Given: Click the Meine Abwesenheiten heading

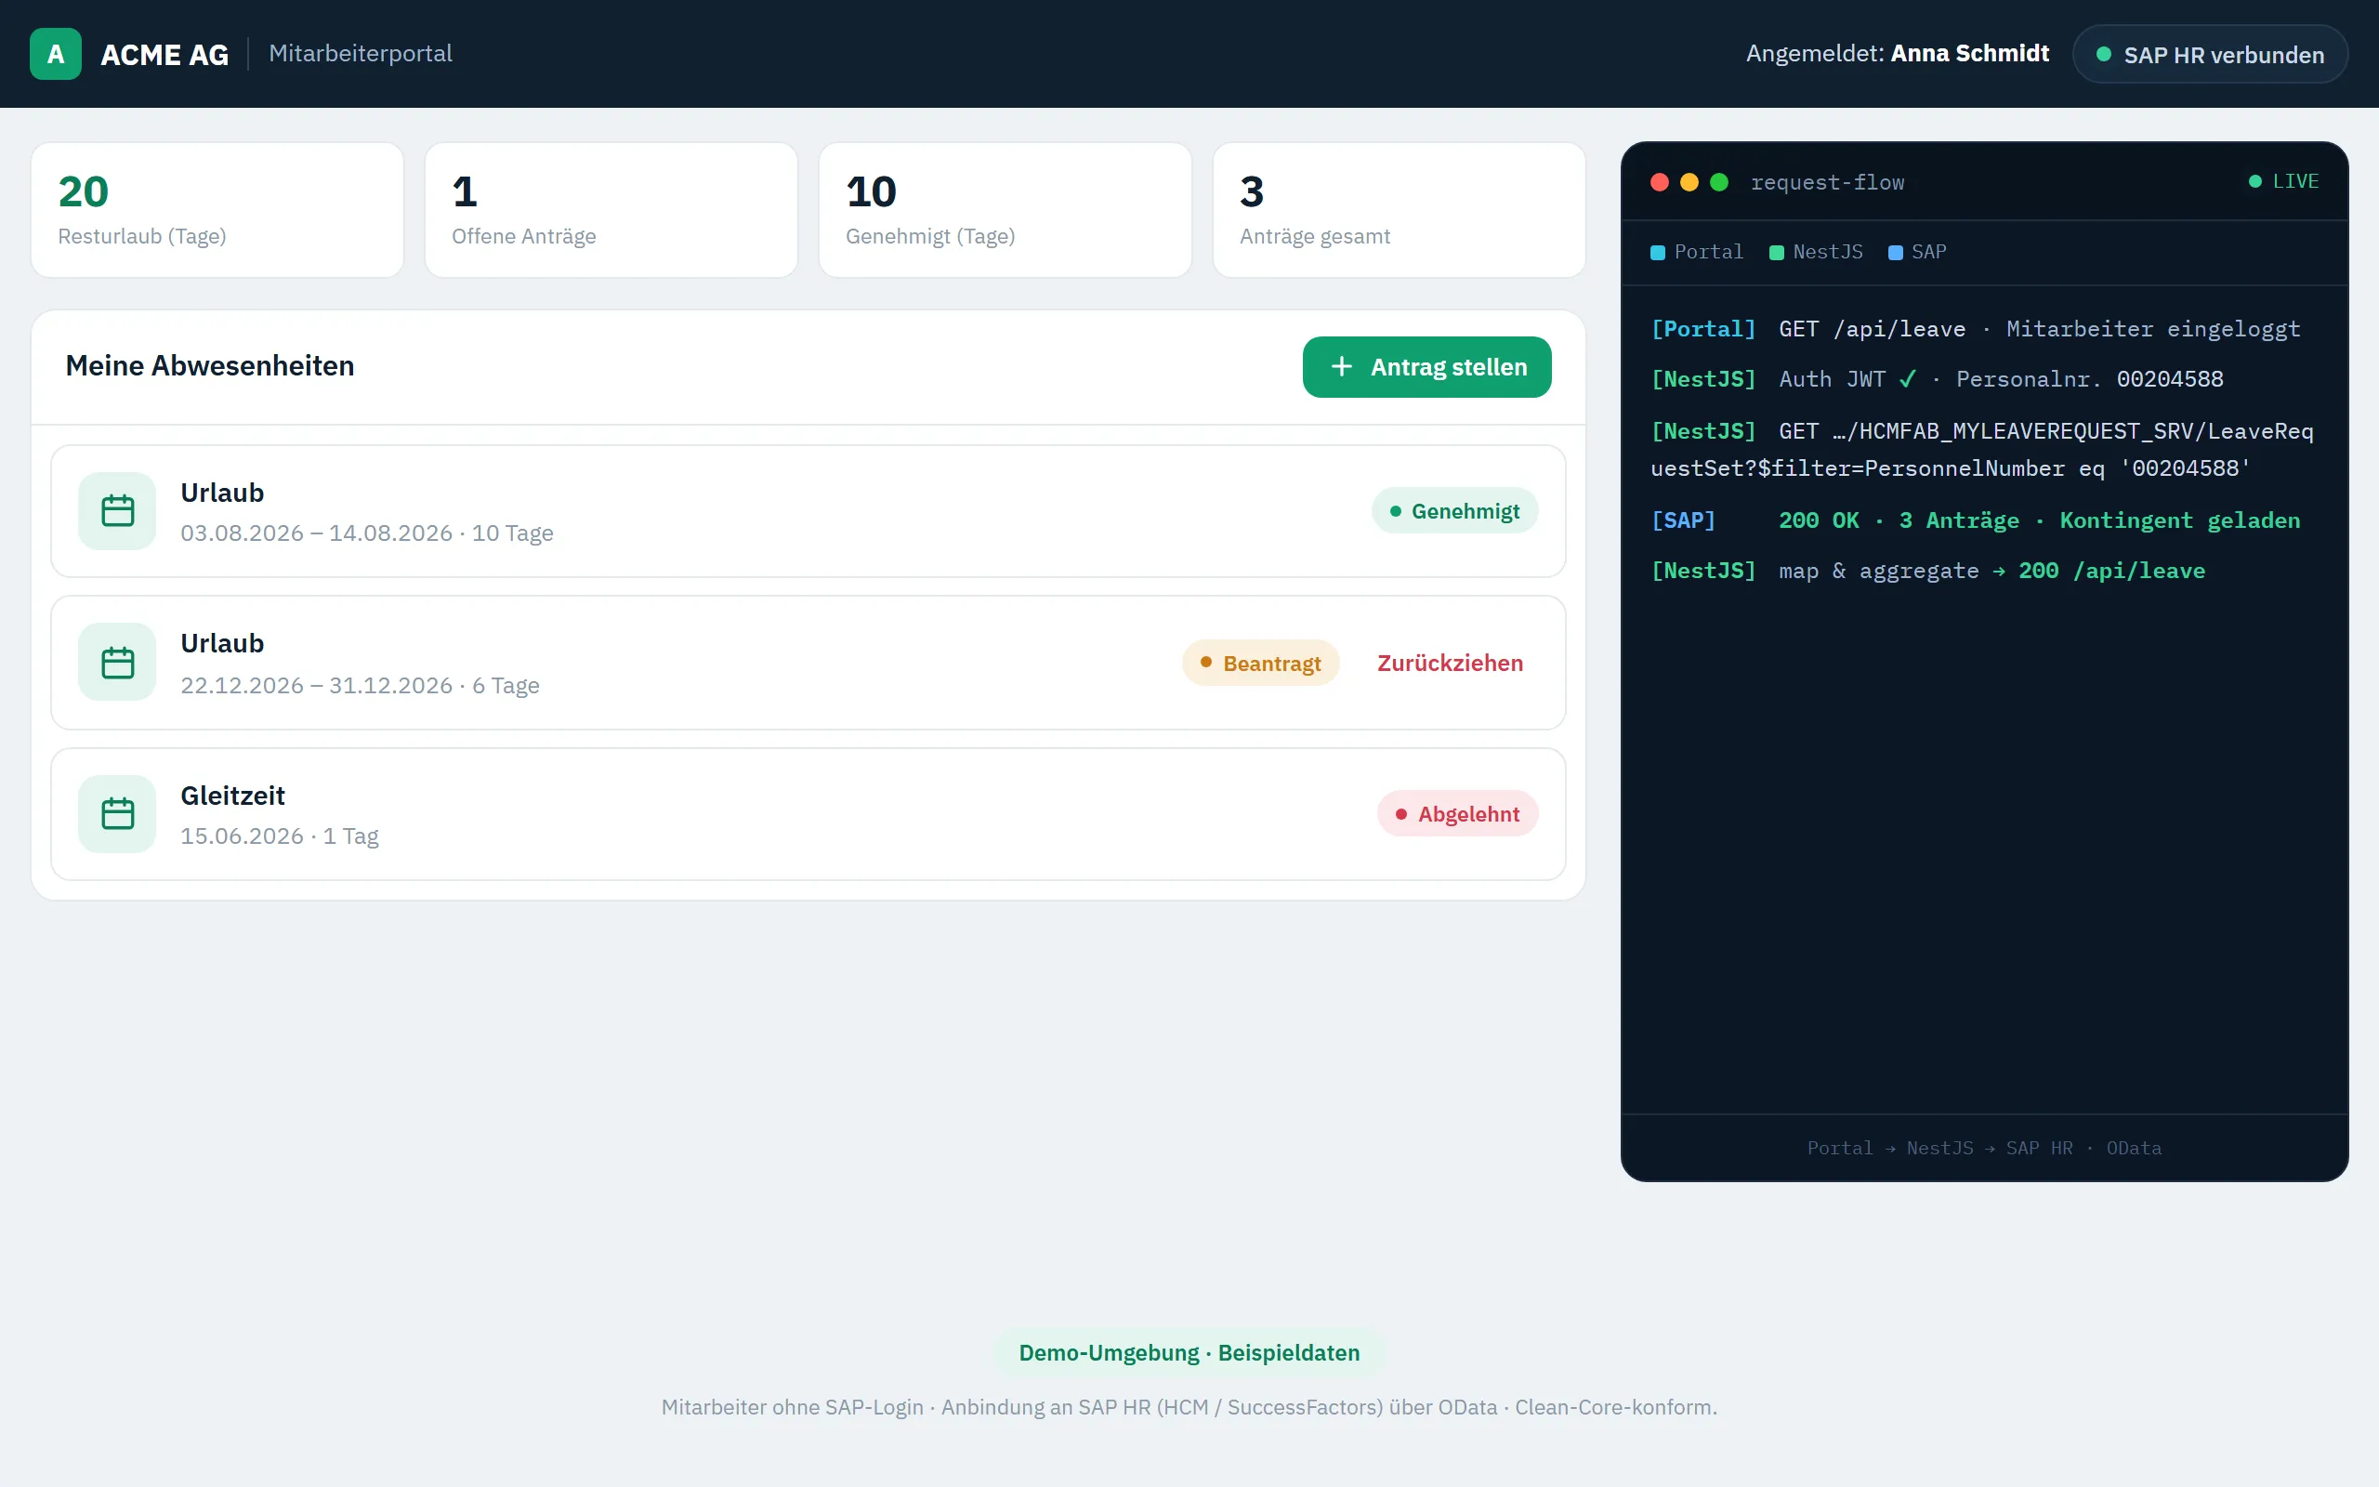Looking at the screenshot, I should [x=209, y=366].
